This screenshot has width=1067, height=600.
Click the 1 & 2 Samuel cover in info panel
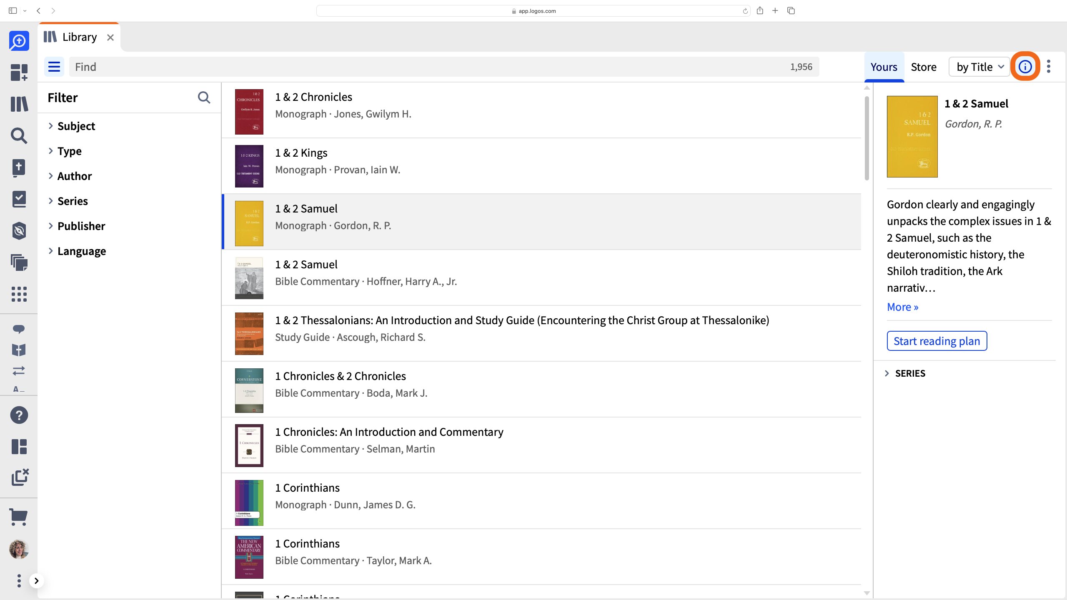(x=912, y=137)
